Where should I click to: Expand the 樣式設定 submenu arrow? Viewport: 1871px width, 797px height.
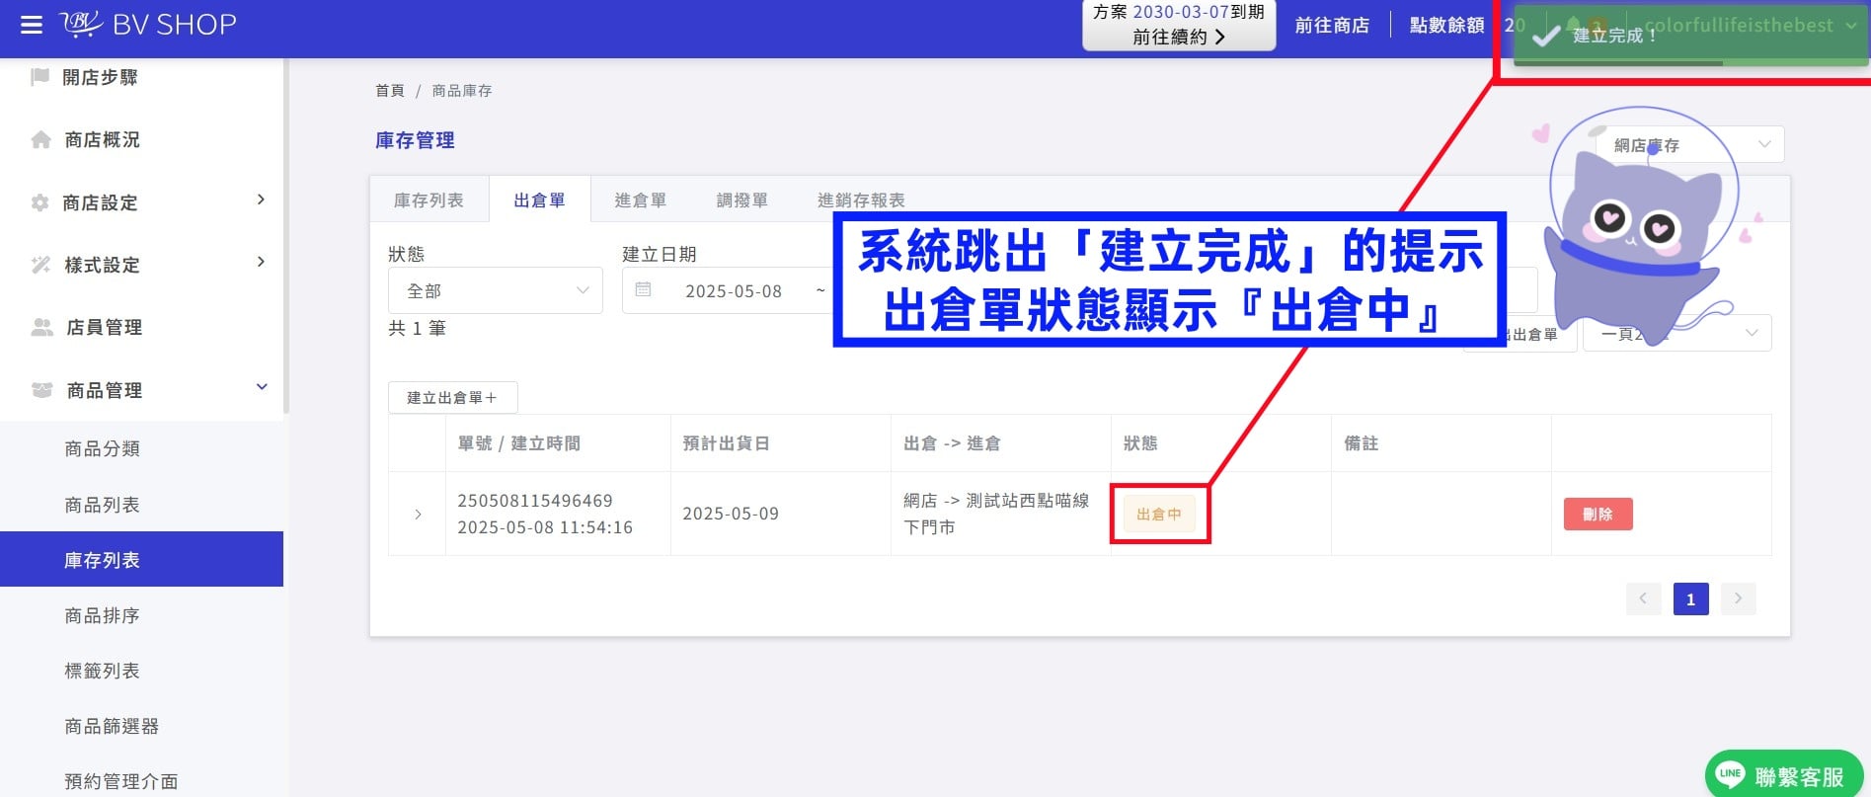[x=261, y=262]
